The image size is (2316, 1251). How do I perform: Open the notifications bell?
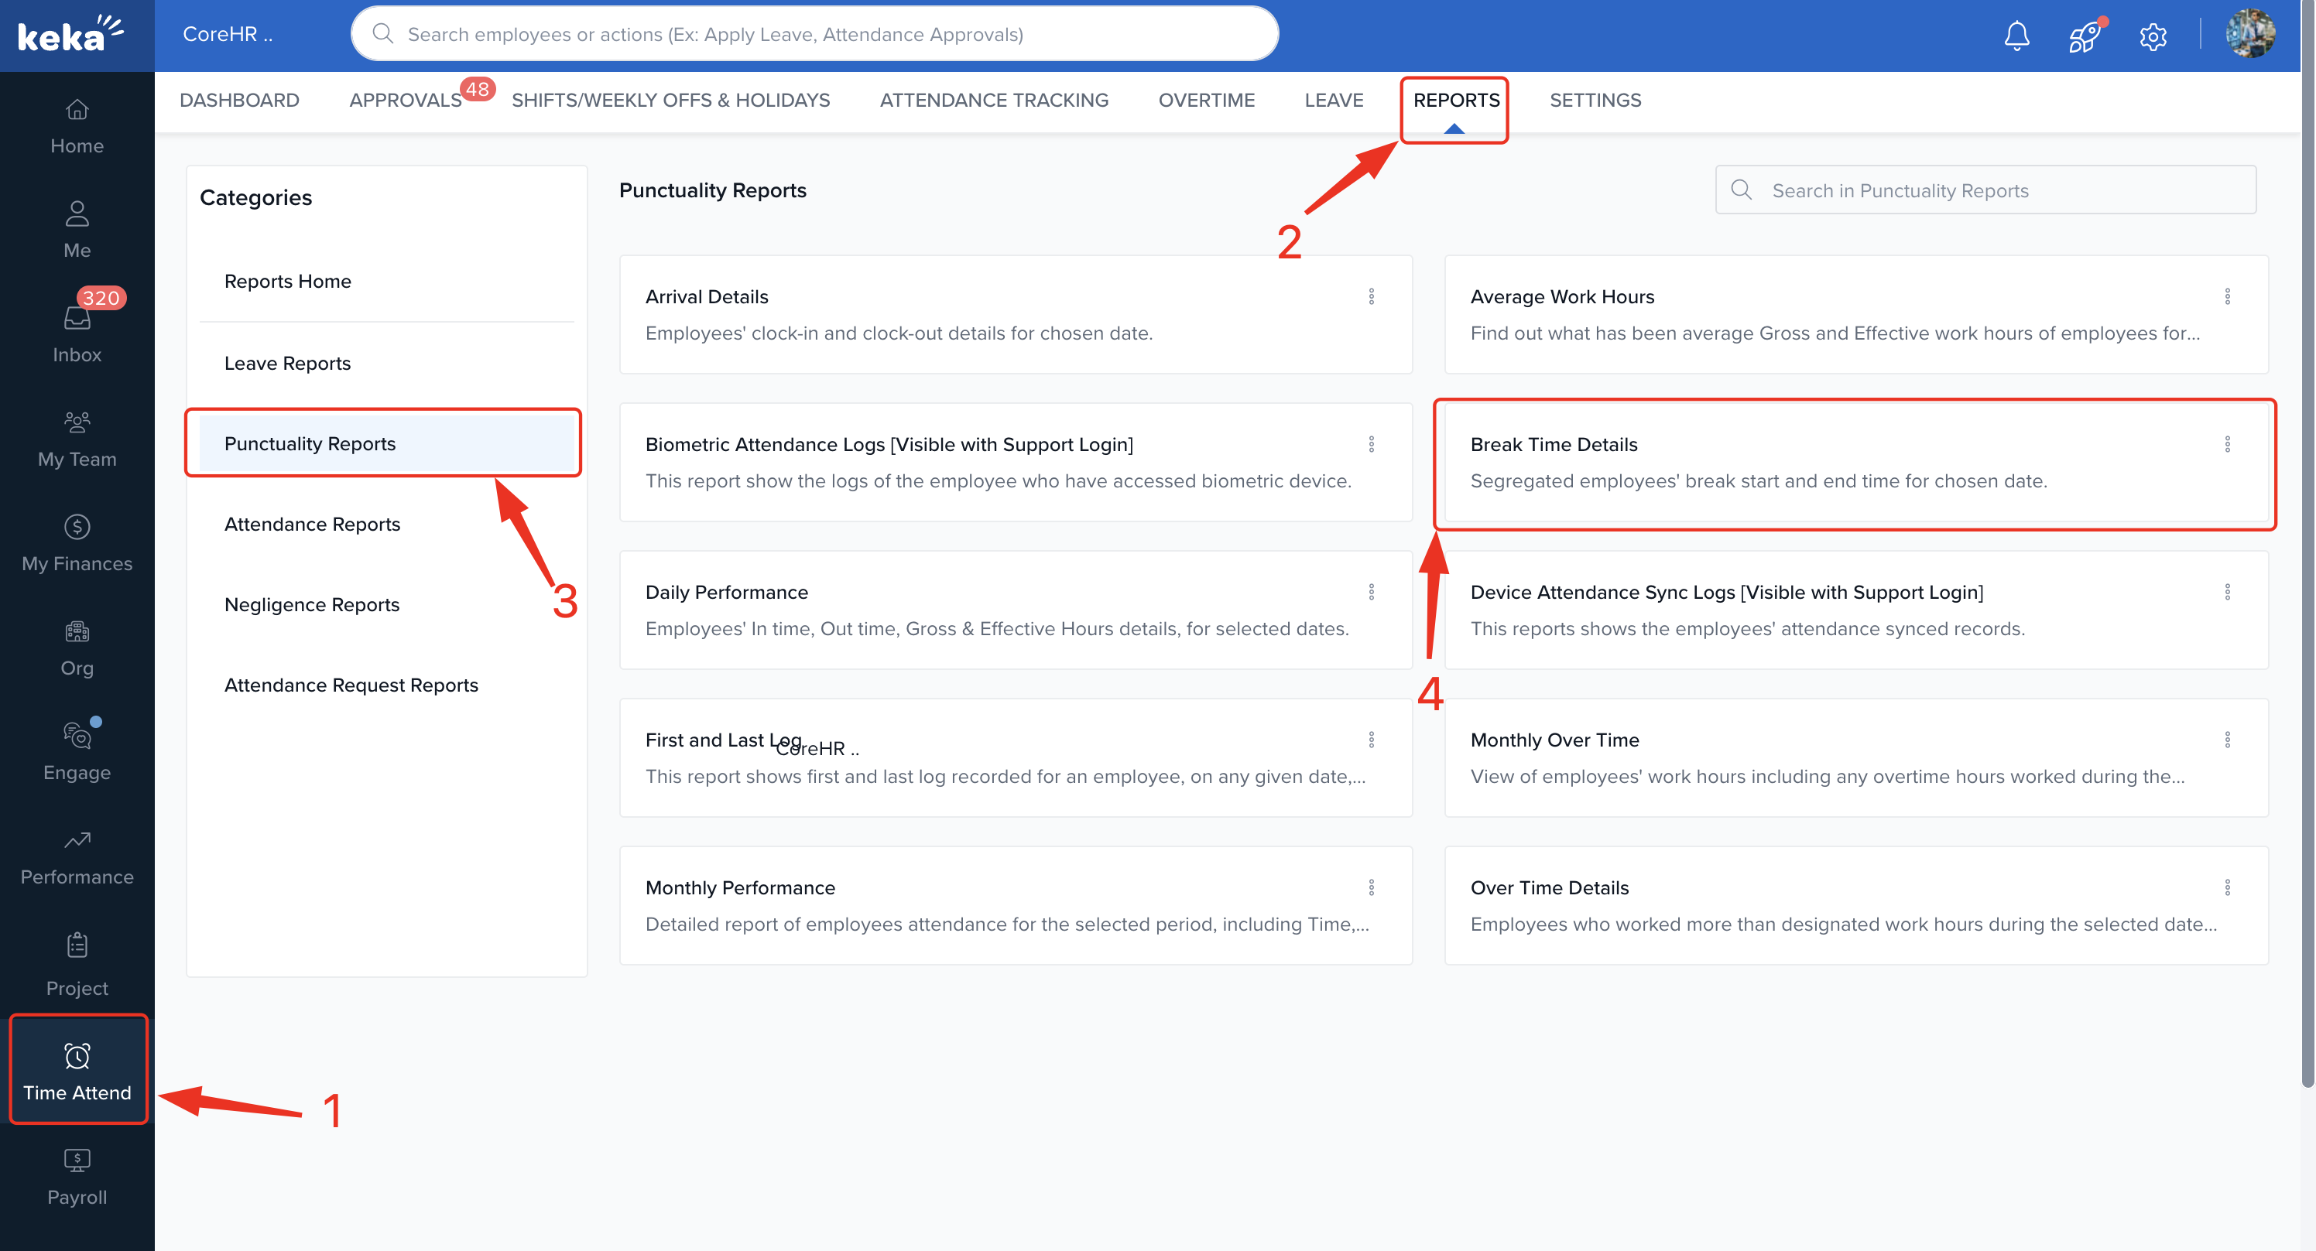coord(2016,36)
